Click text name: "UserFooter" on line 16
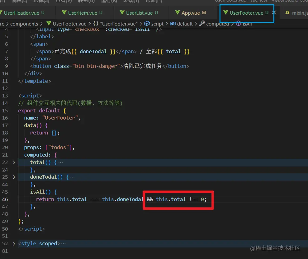 pyautogui.click(x=52, y=118)
